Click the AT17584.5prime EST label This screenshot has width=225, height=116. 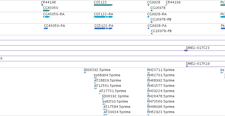point(117,107)
